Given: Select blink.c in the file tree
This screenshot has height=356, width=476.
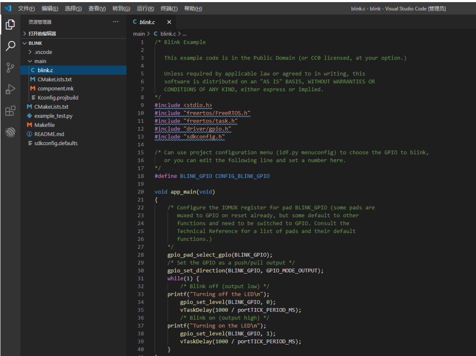Looking at the screenshot, I should [73, 70].
